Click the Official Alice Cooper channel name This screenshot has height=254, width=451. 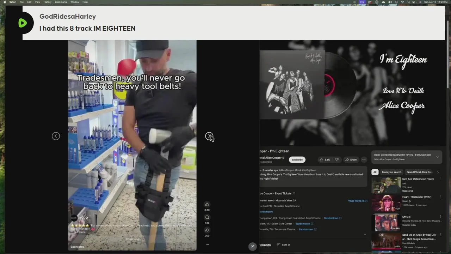point(270,158)
